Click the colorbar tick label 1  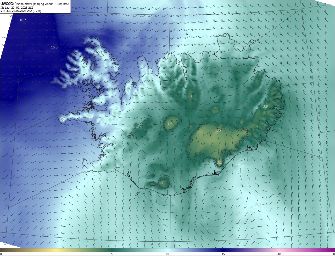click(56, 254)
